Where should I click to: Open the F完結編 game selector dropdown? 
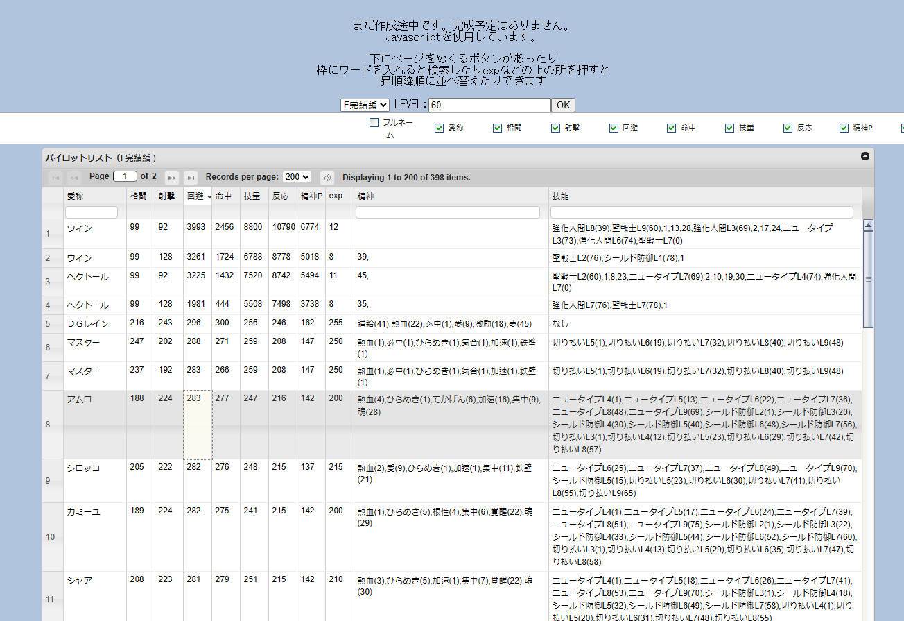[365, 105]
